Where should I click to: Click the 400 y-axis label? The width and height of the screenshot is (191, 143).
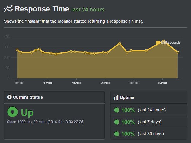click(7, 37)
